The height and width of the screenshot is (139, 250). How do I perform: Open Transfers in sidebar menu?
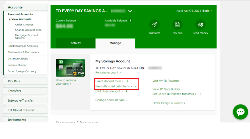(x=25, y=91)
